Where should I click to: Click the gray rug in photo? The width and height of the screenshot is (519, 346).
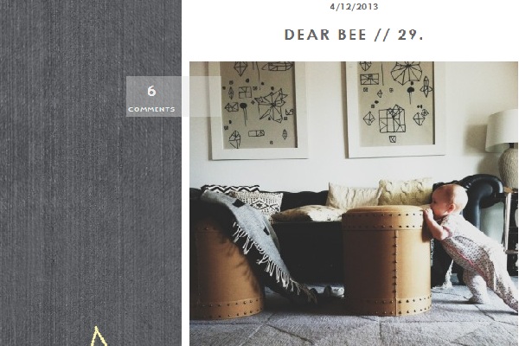click(354, 328)
